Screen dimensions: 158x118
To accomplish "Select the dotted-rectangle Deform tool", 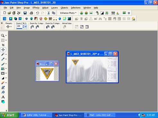I will tap(3, 40).
